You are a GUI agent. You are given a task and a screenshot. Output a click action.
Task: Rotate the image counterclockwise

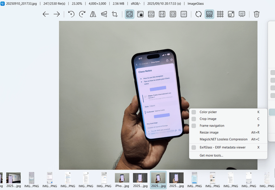71,14
